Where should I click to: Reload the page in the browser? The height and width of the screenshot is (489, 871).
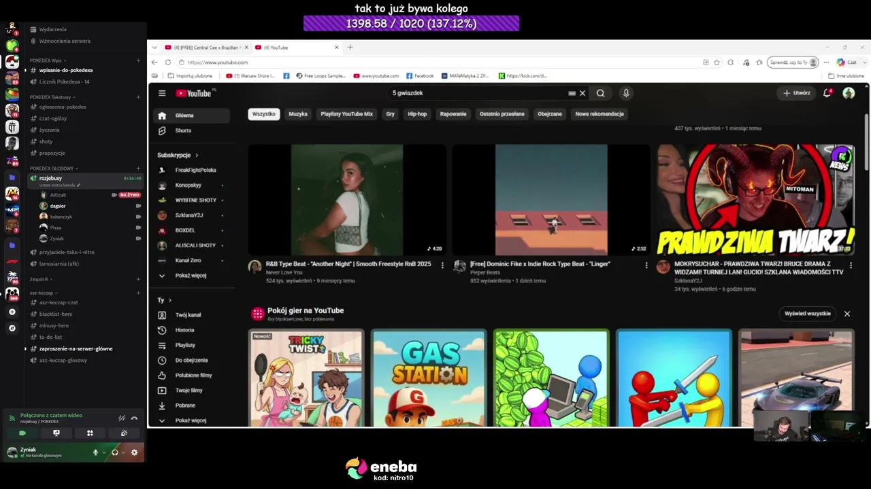(x=168, y=62)
